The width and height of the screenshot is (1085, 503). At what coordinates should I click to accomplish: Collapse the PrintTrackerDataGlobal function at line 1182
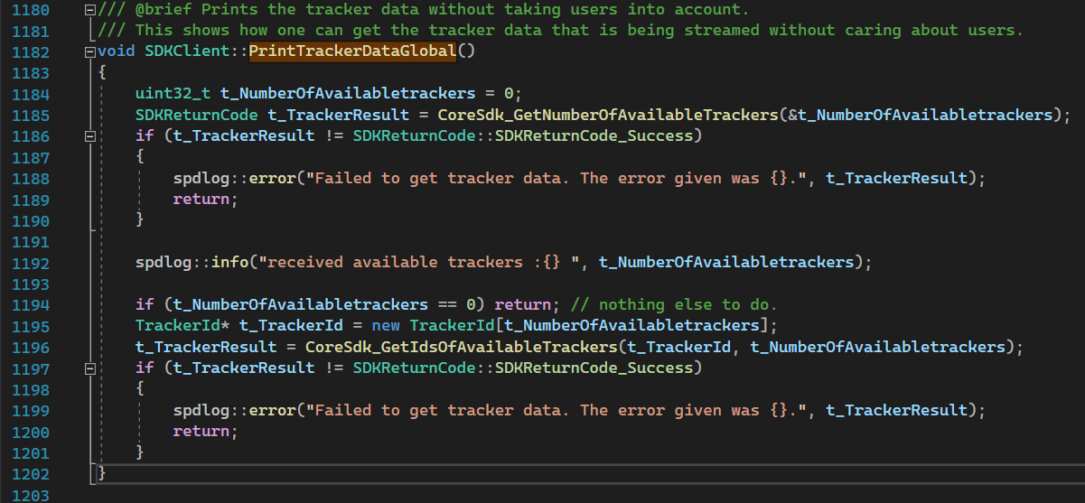coord(89,52)
